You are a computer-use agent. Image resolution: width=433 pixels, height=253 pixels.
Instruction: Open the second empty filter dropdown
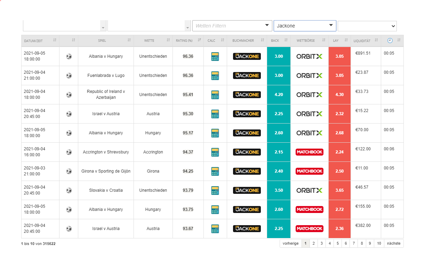(149, 26)
